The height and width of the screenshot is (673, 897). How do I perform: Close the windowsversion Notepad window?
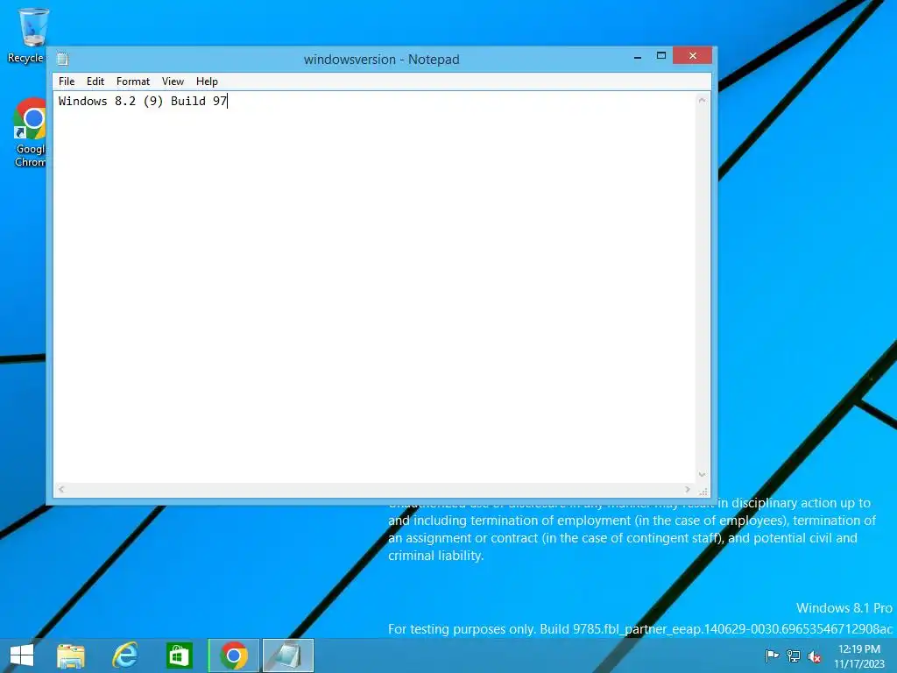pyautogui.click(x=692, y=55)
